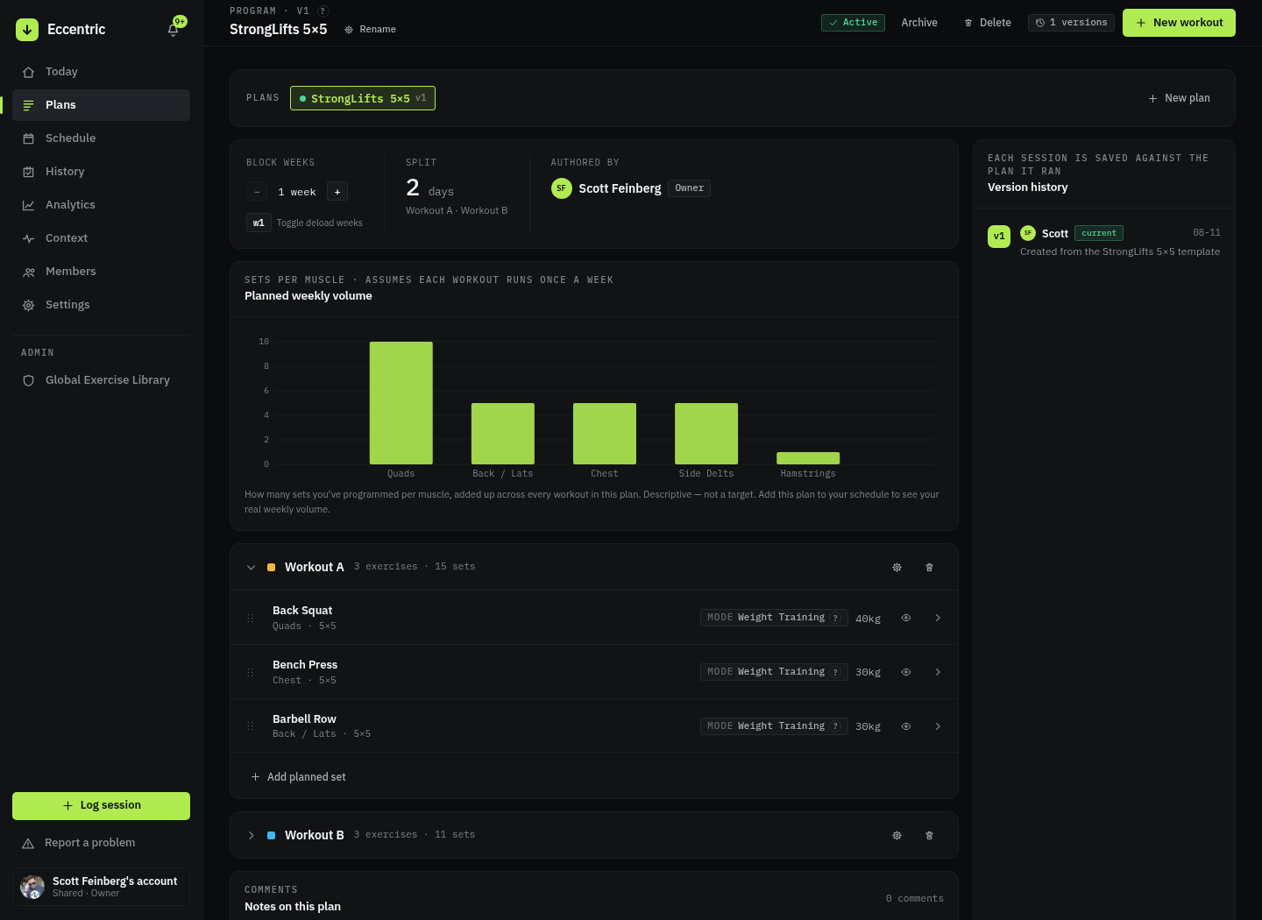Grab the Bench Press drag handle

pos(251,673)
